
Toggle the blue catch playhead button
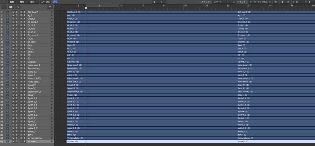[x=55, y=2]
